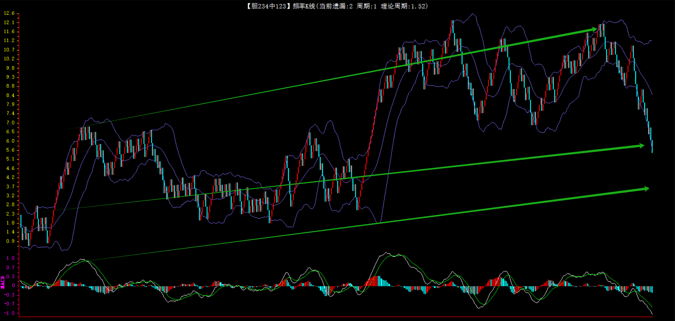Select the 7.9 price axis label
Image resolution: width=675 pixels, height=321 pixels.
[x=11, y=104]
